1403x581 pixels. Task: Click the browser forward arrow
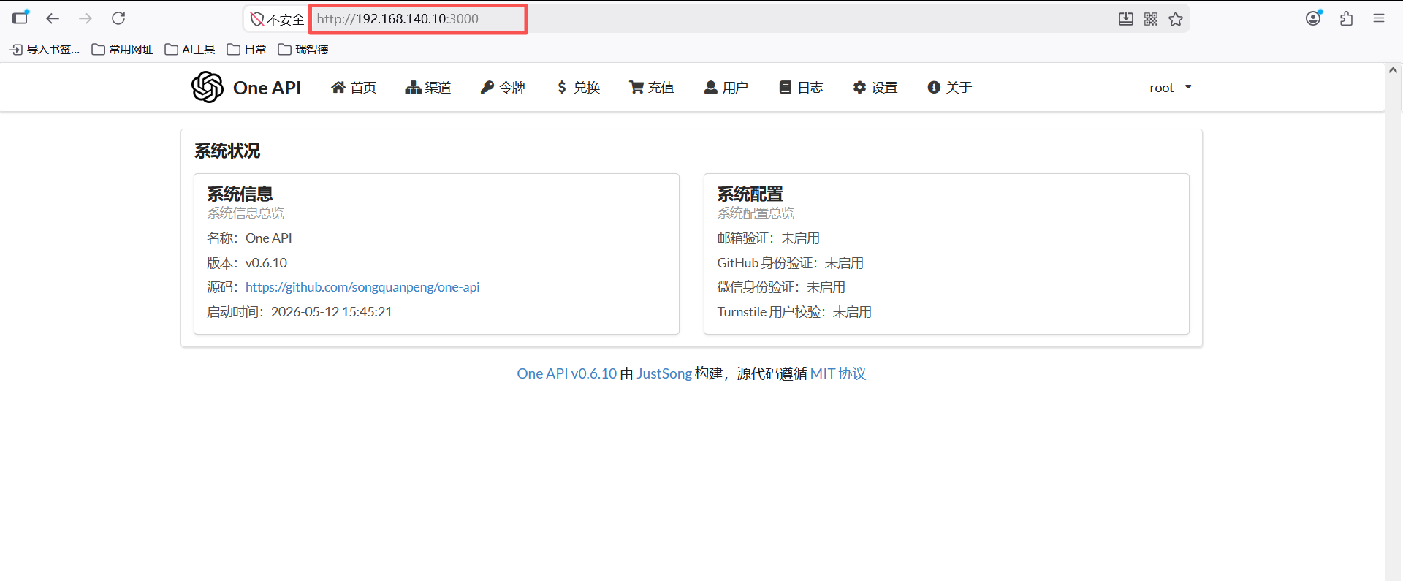coord(85,18)
